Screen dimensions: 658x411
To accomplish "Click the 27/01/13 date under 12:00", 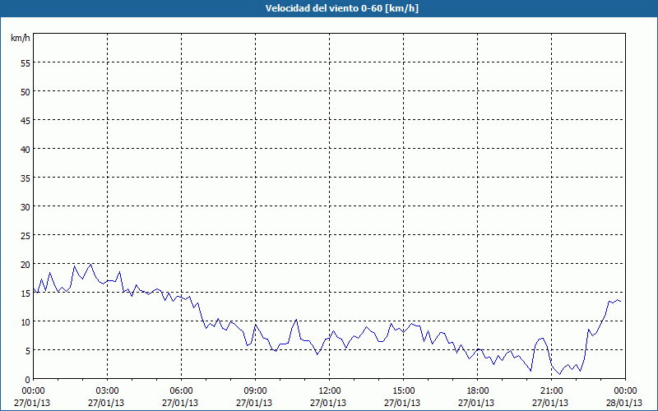I will pyautogui.click(x=328, y=403).
